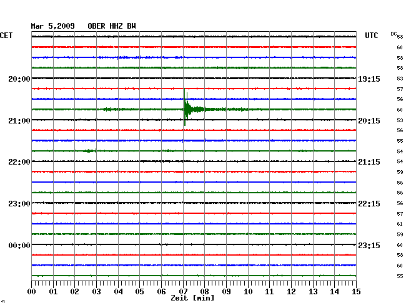Click minute "02" on the time axis
This screenshot has height=308, width=406.
point(74,291)
